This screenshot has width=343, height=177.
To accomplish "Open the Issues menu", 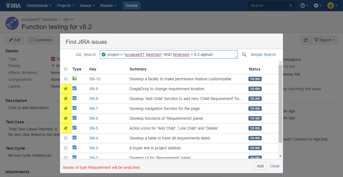I will point(87,5).
